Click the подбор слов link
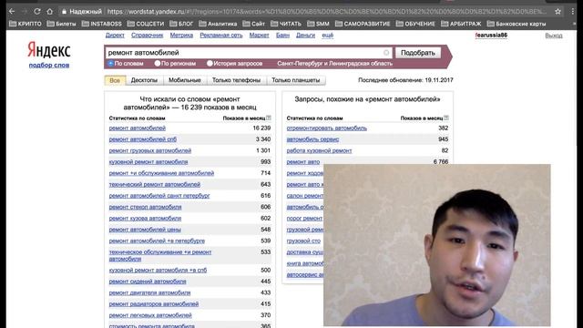The height and width of the screenshot is (328, 583). tap(49, 65)
